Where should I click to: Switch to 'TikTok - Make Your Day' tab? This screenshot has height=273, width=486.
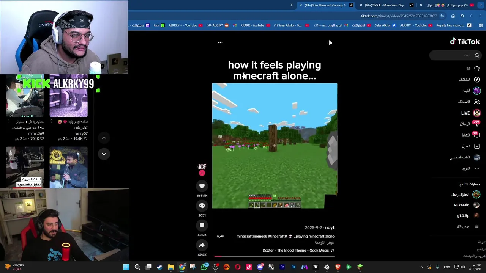pos(386,5)
